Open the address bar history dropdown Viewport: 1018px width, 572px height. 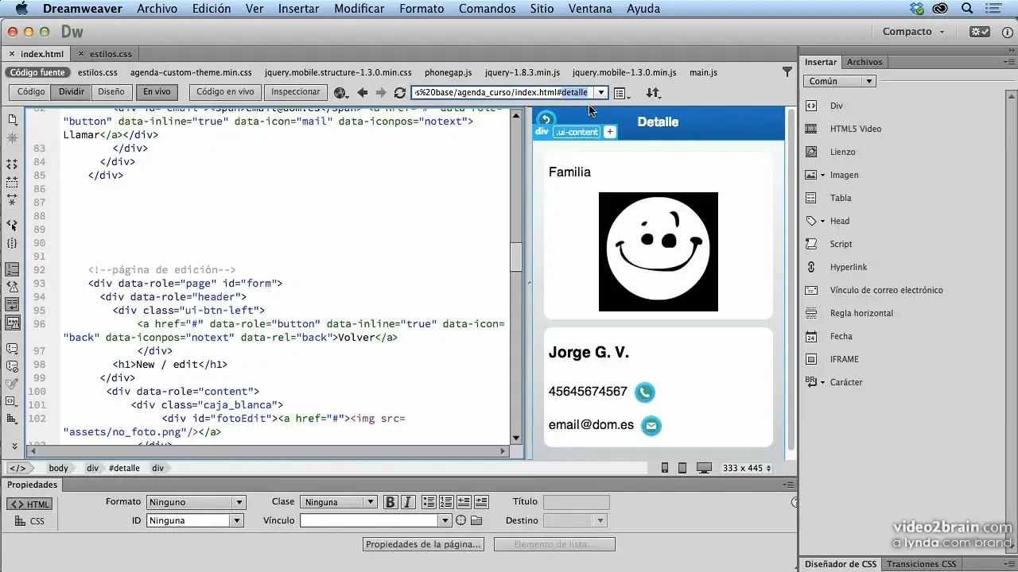[601, 92]
